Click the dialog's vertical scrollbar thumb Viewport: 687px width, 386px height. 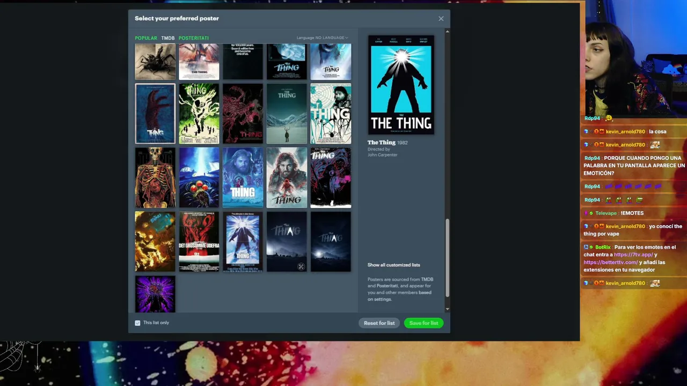pyautogui.click(x=448, y=257)
